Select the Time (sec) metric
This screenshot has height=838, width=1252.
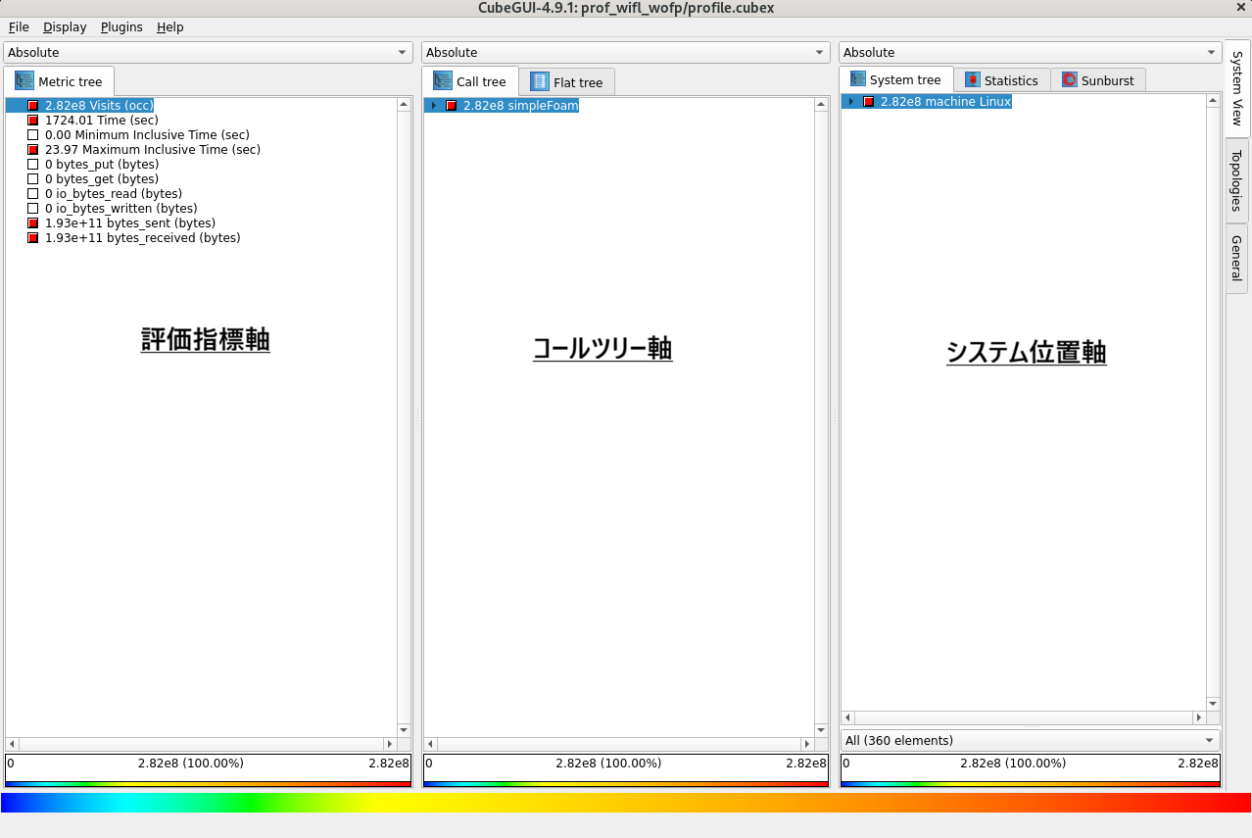101,121
